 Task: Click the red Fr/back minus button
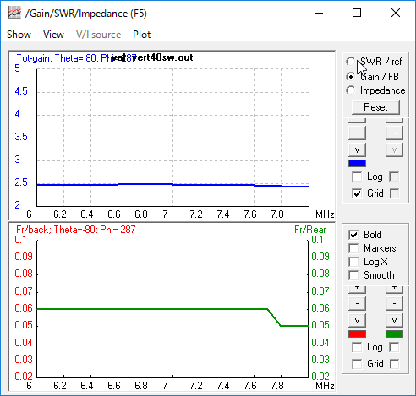click(x=357, y=303)
